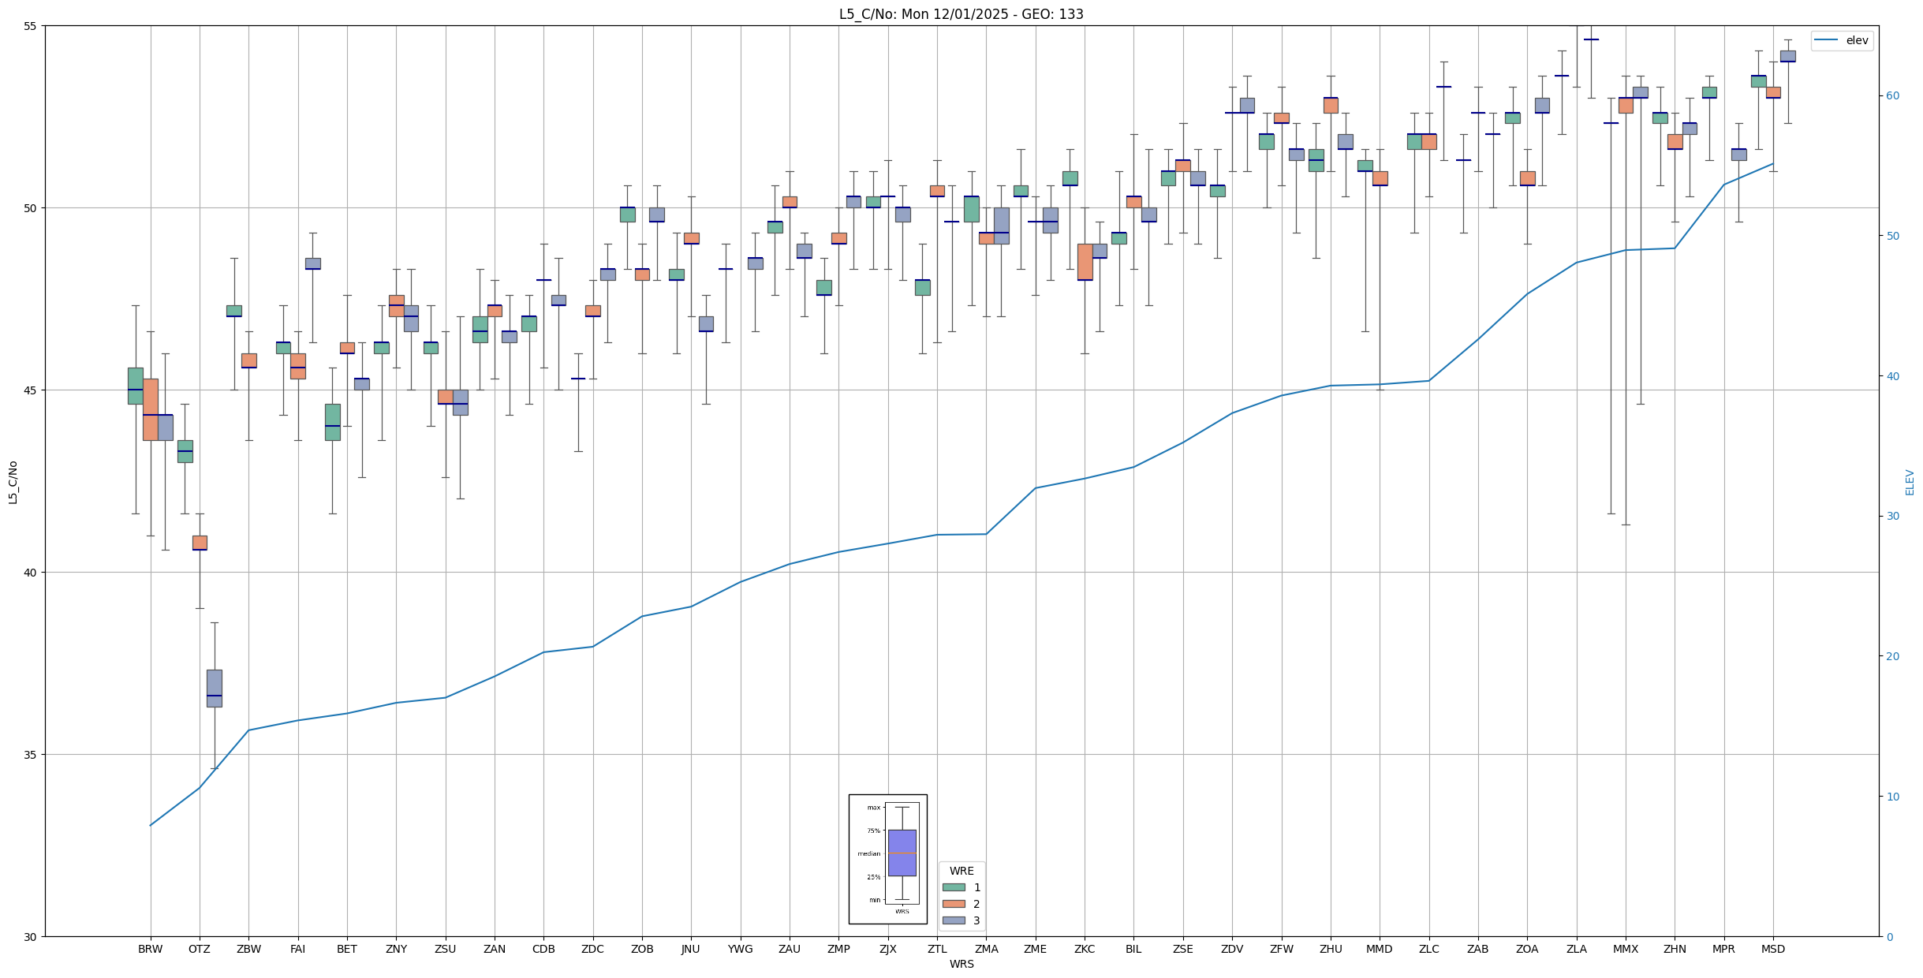Click the elev line legend entry
This screenshot has width=1923, height=978.
pyautogui.click(x=1841, y=41)
